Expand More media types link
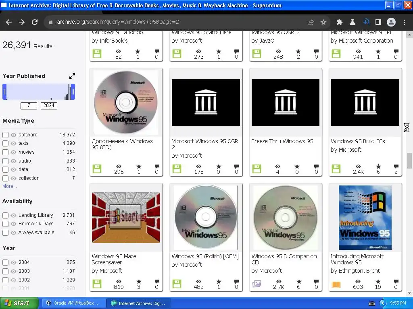Viewport: 413px width, 309px height. (x=10, y=186)
